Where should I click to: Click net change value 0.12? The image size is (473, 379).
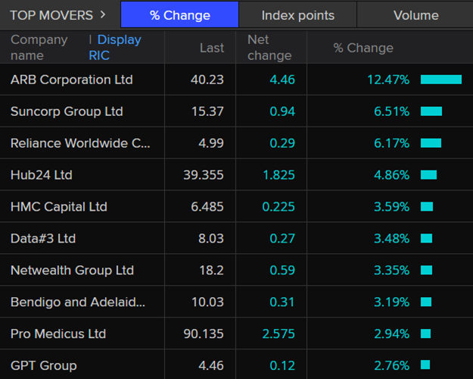pos(282,365)
